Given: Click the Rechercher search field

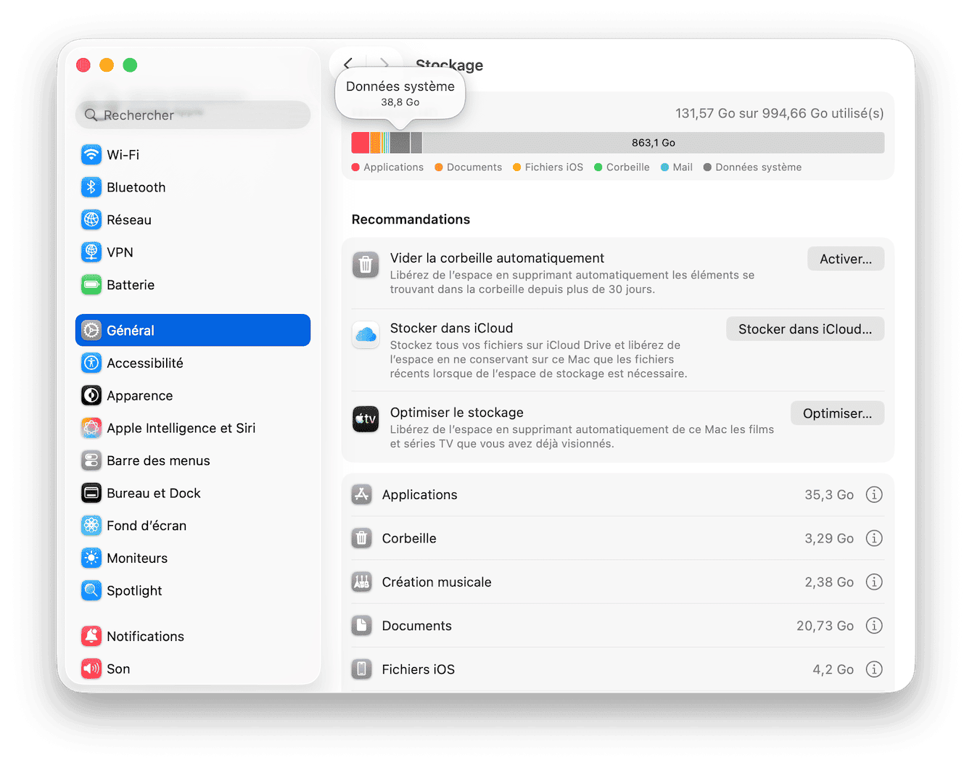Looking at the screenshot, I should (x=193, y=115).
